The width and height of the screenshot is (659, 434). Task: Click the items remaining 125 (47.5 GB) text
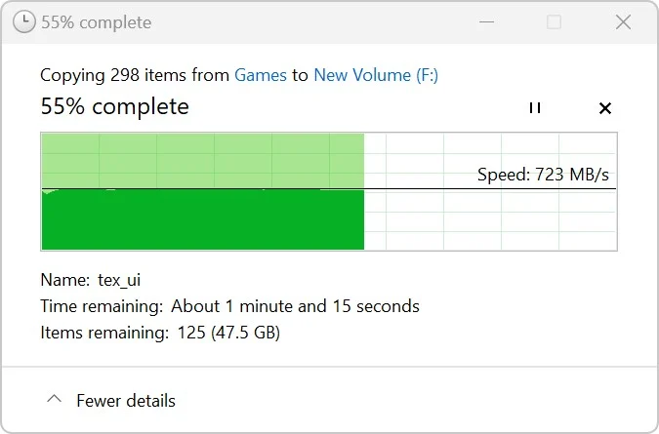pyautogui.click(x=225, y=333)
